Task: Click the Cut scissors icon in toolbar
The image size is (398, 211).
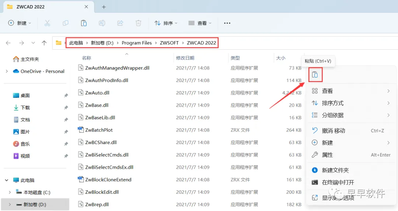Action: tap(47, 23)
